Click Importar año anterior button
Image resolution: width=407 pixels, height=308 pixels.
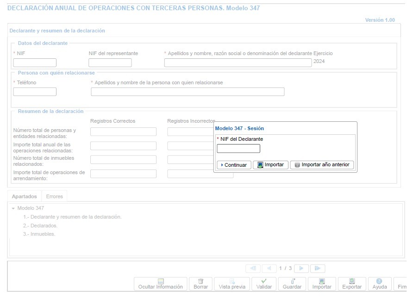click(x=322, y=165)
